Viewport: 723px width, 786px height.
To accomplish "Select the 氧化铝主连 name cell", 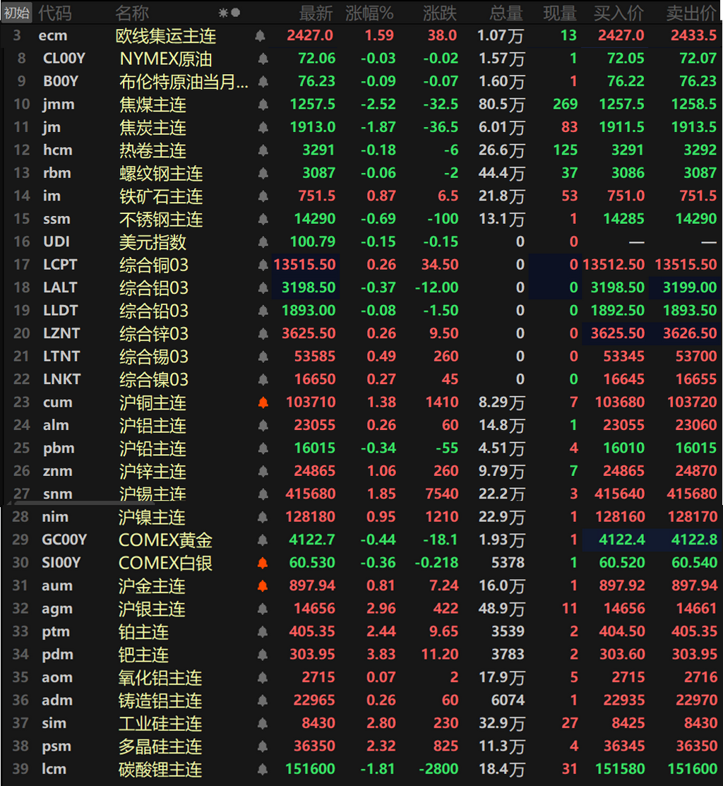I will coord(160,678).
